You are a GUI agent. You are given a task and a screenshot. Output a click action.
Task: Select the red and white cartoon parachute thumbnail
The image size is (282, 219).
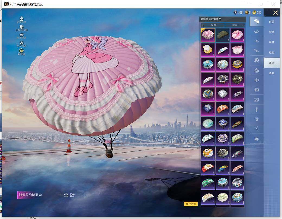point(208,168)
